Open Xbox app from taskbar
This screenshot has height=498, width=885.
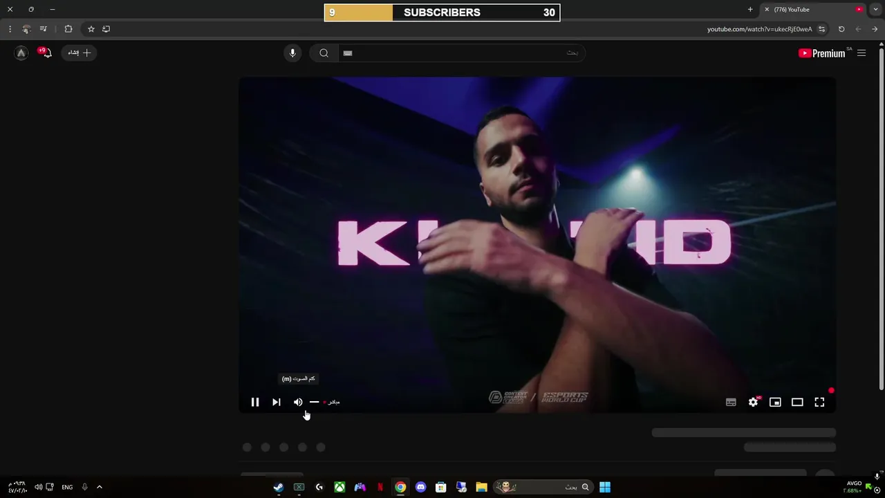pyautogui.click(x=339, y=487)
